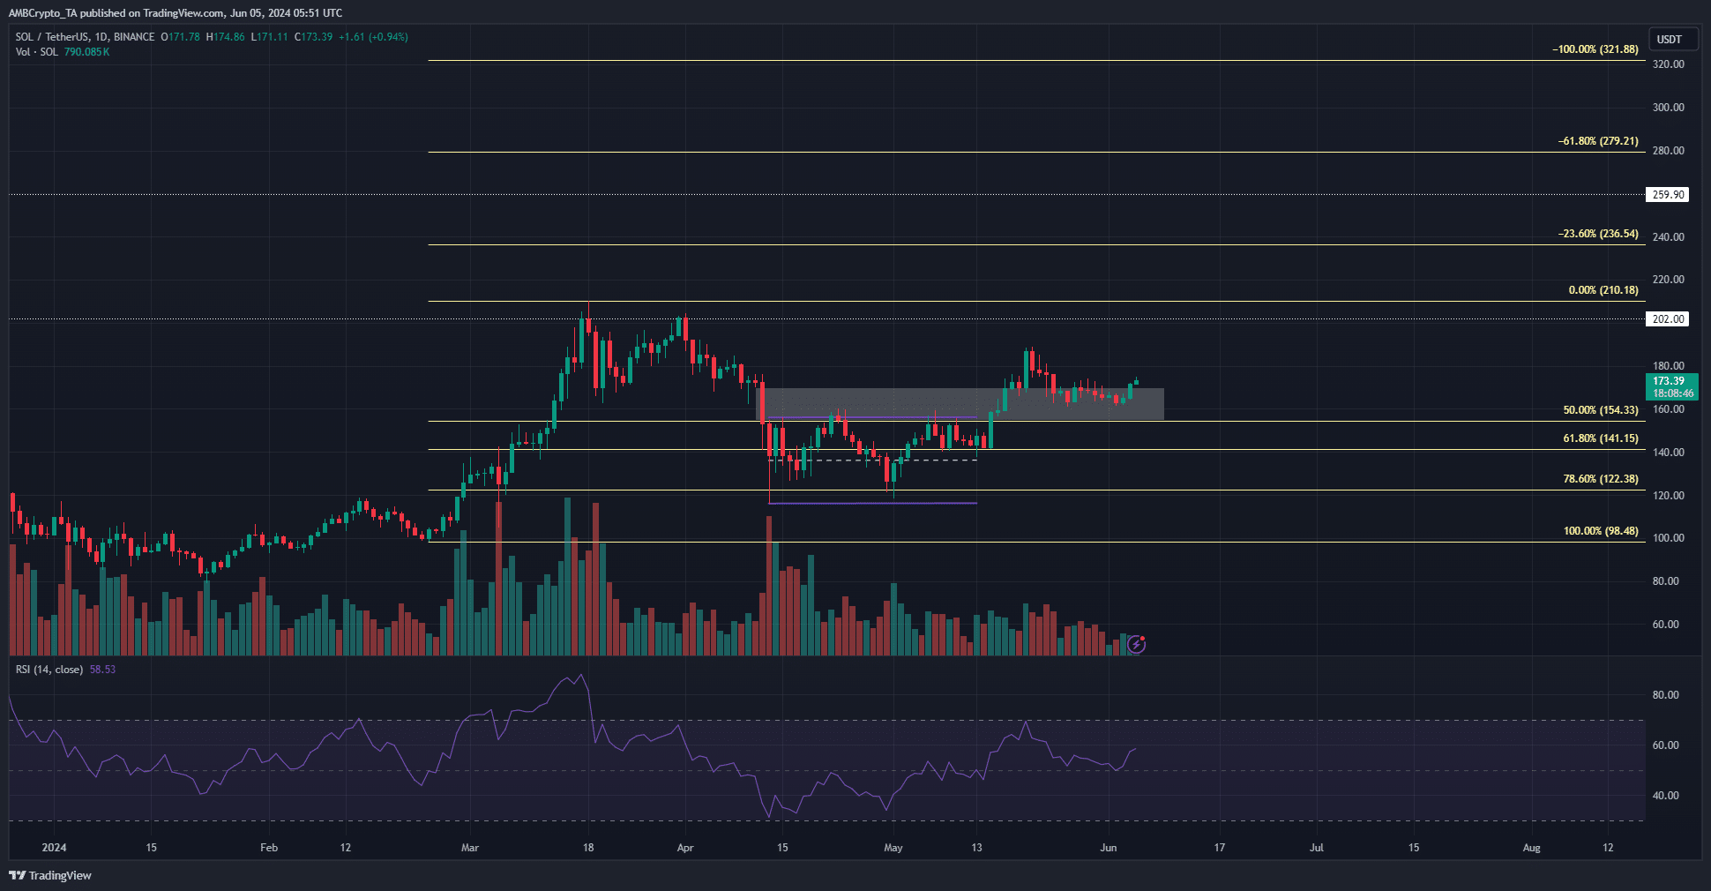Click the TradingView logo at bottom left
The width and height of the screenshot is (1711, 891).
coord(50,875)
